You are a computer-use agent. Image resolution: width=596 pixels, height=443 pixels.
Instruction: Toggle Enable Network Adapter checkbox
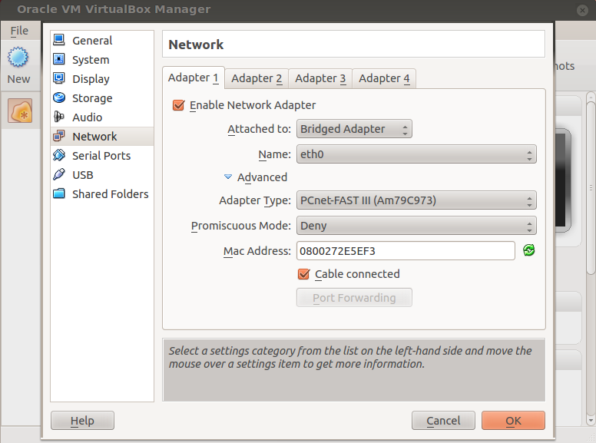(x=178, y=105)
